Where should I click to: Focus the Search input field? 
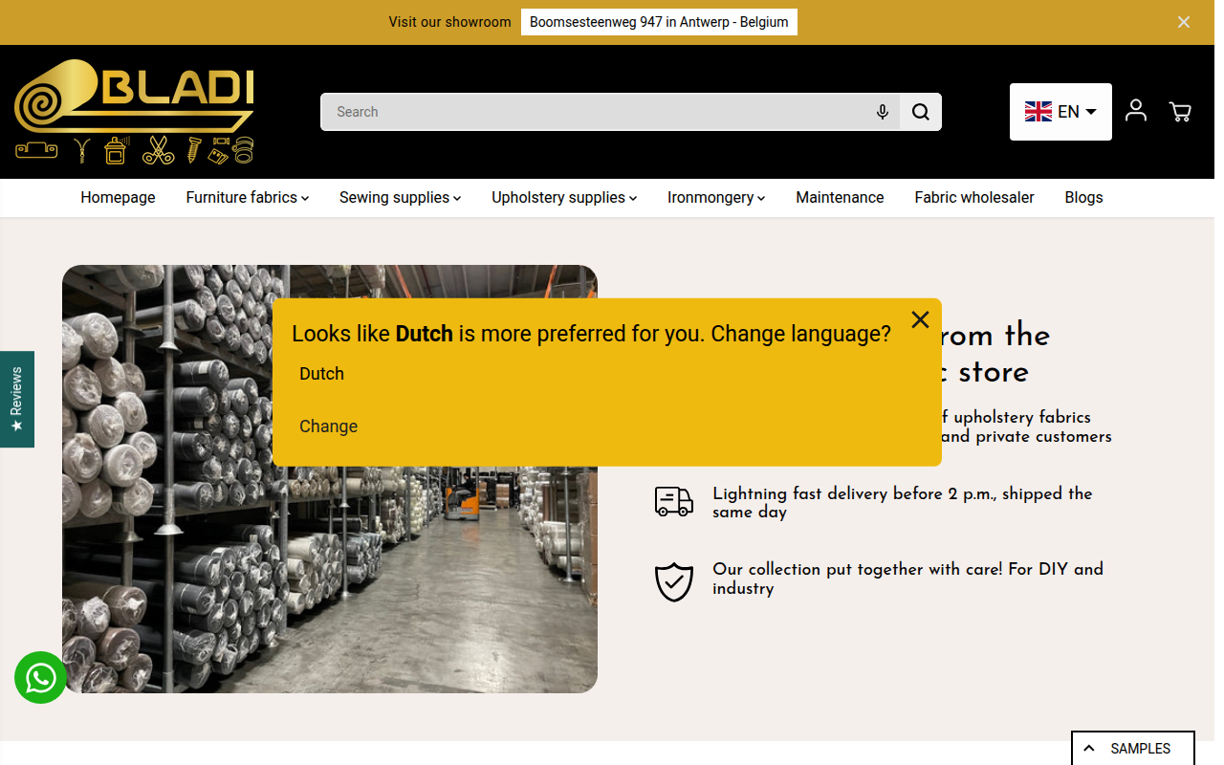pyautogui.click(x=593, y=112)
